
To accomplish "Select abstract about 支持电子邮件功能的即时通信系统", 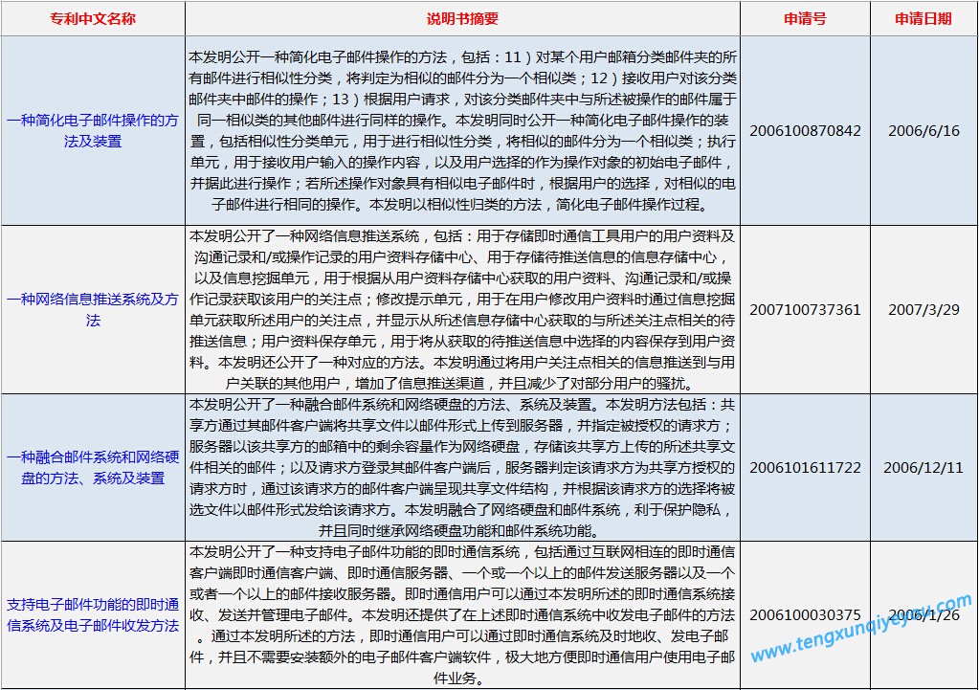I will 462,614.
